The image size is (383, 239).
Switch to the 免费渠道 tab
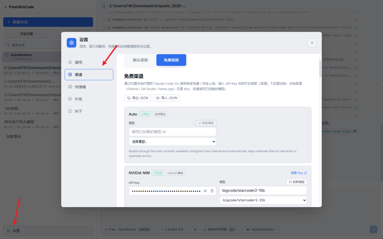tap(171, 60)
